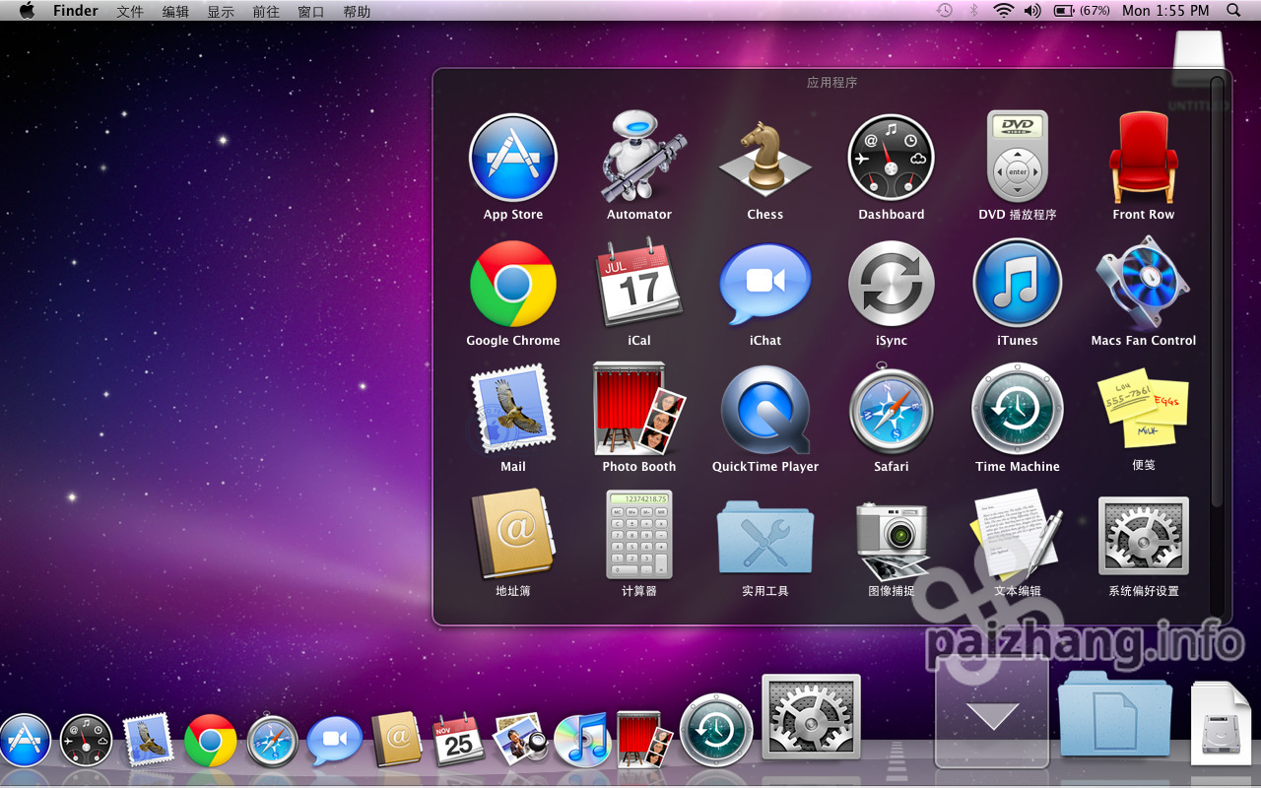Image resolution: width=1261 pixels, height=788 pixels.
Task: Open Front Row app
Action: click(1144, 158)
